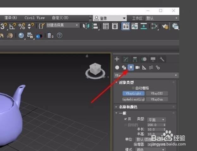Toggle the greyed 目标的 checkbox
This screenshot has width=197, height=151.
[x=125, y=125]
